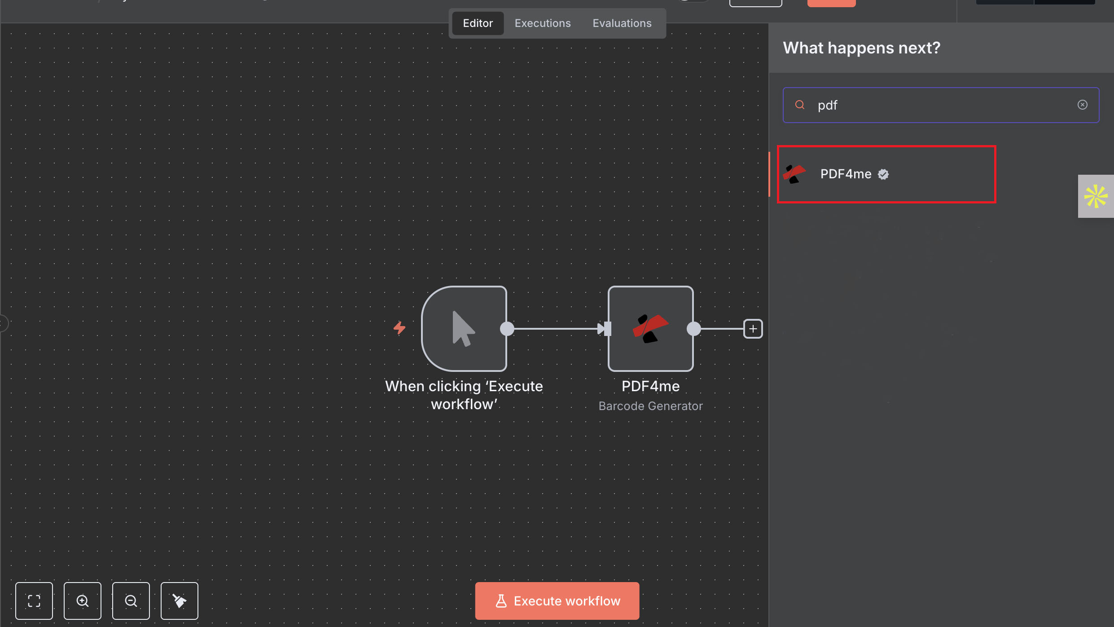The image size is (1114, 627).
Task: Select the PDF4me node on canvas
Action: (x=650, y=329)
